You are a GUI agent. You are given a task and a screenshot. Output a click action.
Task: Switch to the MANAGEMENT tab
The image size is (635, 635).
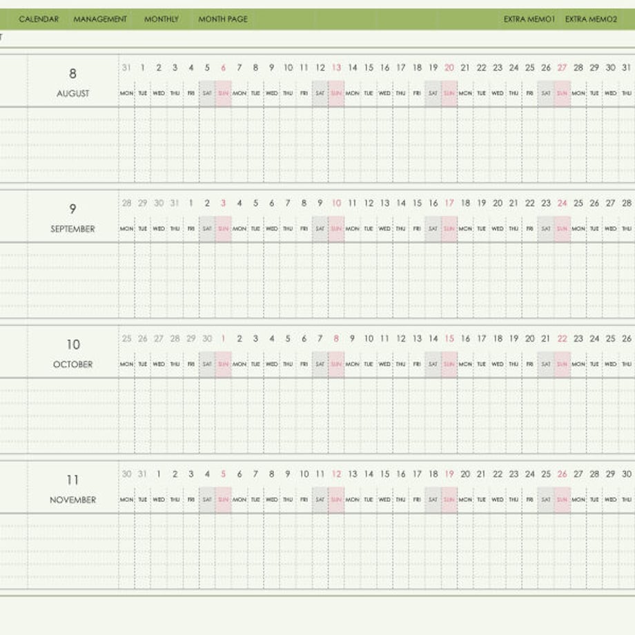pyautogui.click(x=100, y=19)
